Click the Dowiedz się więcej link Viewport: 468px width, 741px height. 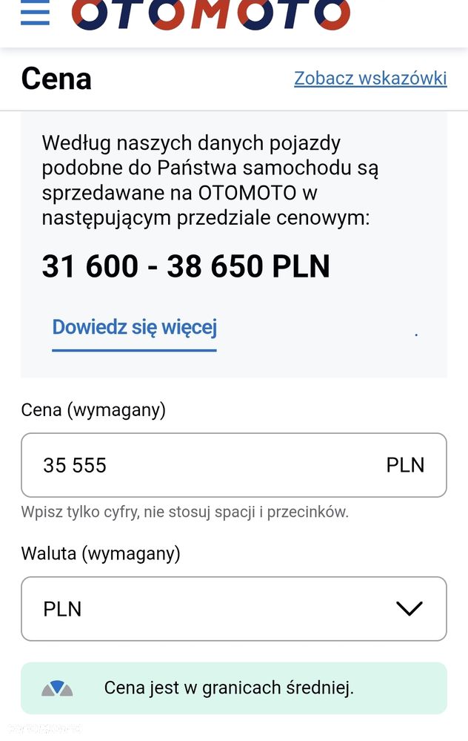click(134, 327)
